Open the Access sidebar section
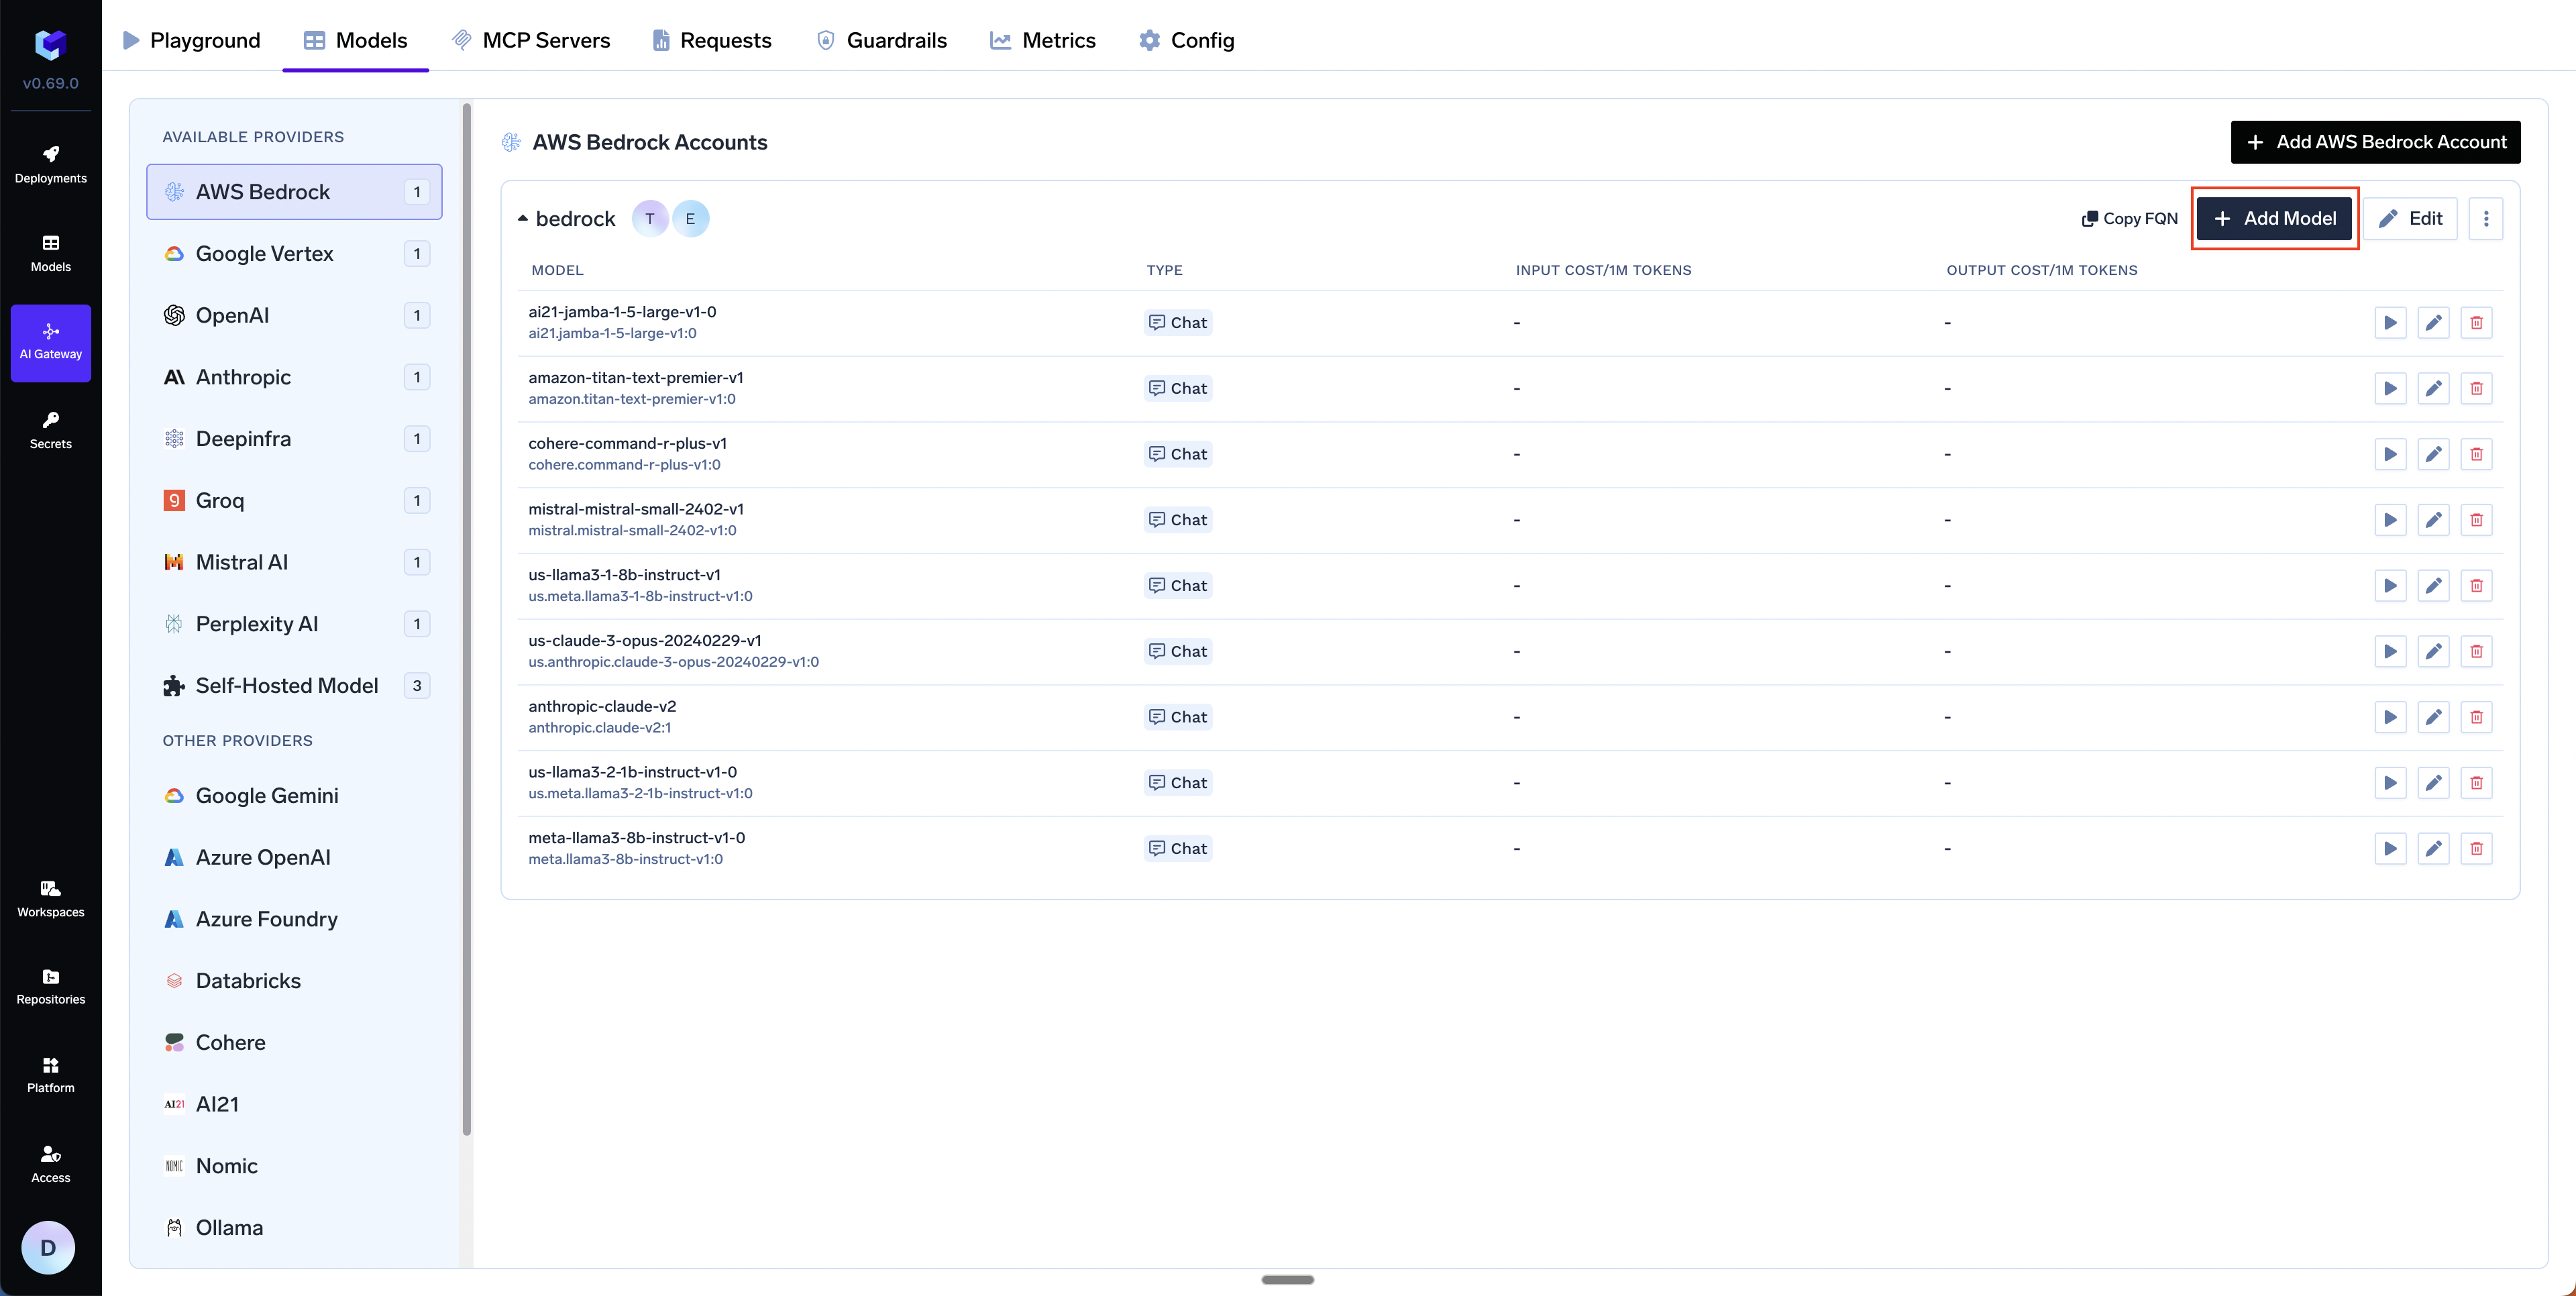The image size is (2576, 1296). tap(51, 1164)
